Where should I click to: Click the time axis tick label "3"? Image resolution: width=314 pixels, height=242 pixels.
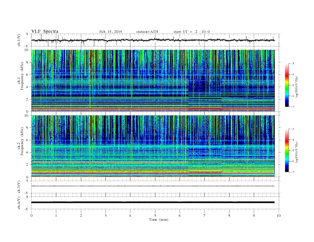point(105,216)
